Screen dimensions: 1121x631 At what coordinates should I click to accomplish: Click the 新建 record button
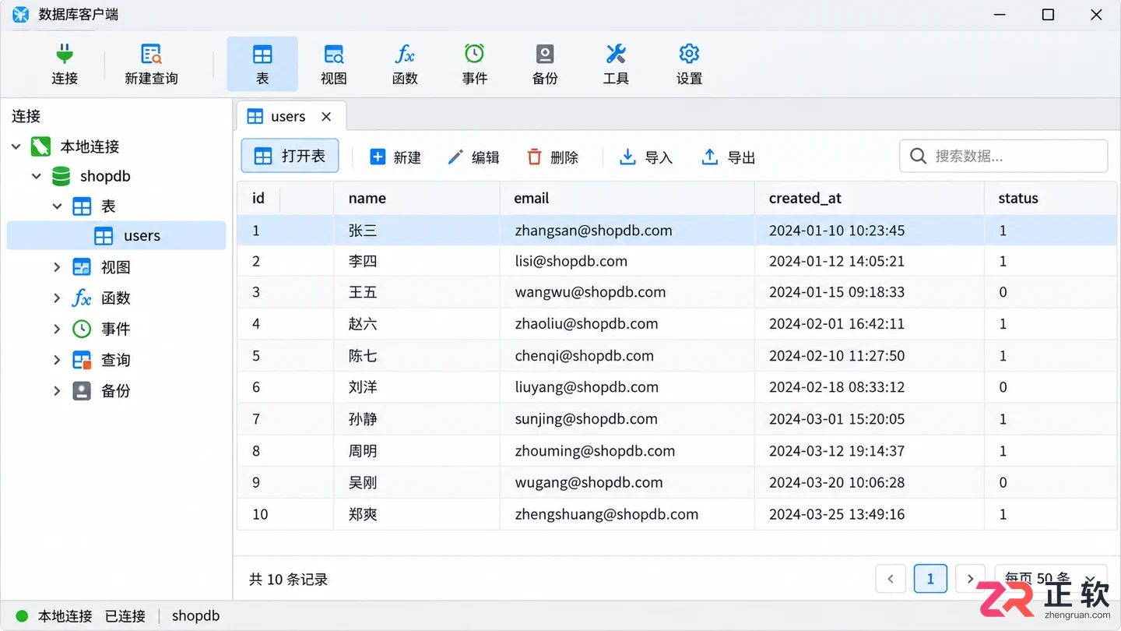tap(395, 157)
